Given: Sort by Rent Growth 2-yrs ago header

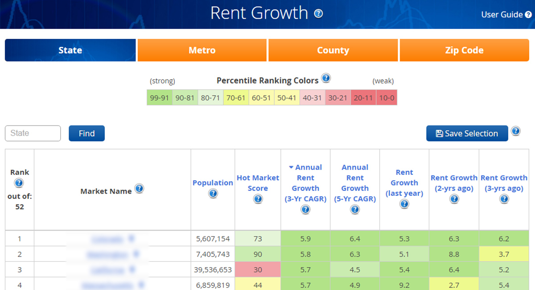Looking at the screenshot, I should pyautogui.click(x=454, y=183).
